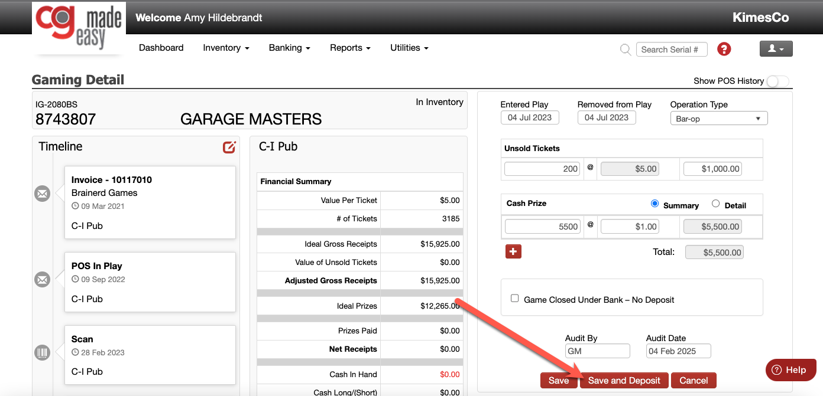Select the Detail radio button

tap(715, 204)
